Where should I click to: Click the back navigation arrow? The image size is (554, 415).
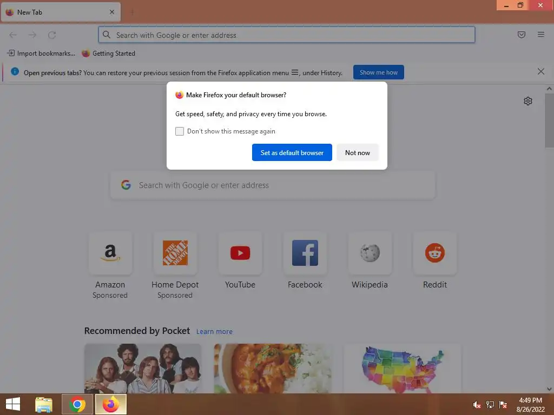point(13,35)
